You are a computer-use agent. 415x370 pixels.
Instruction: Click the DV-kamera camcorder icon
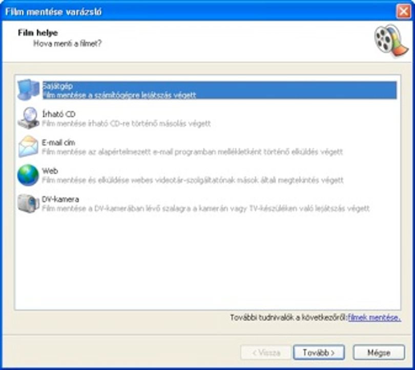pos(29,203)
